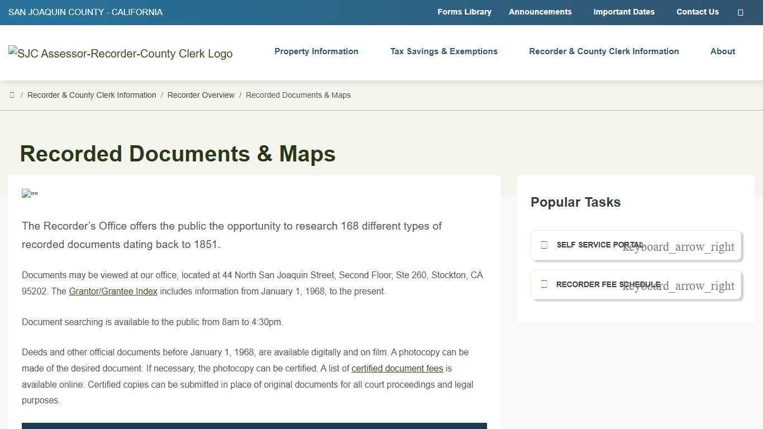Click the SJC Assessor-Recorder-County Clerk logo

120,54
